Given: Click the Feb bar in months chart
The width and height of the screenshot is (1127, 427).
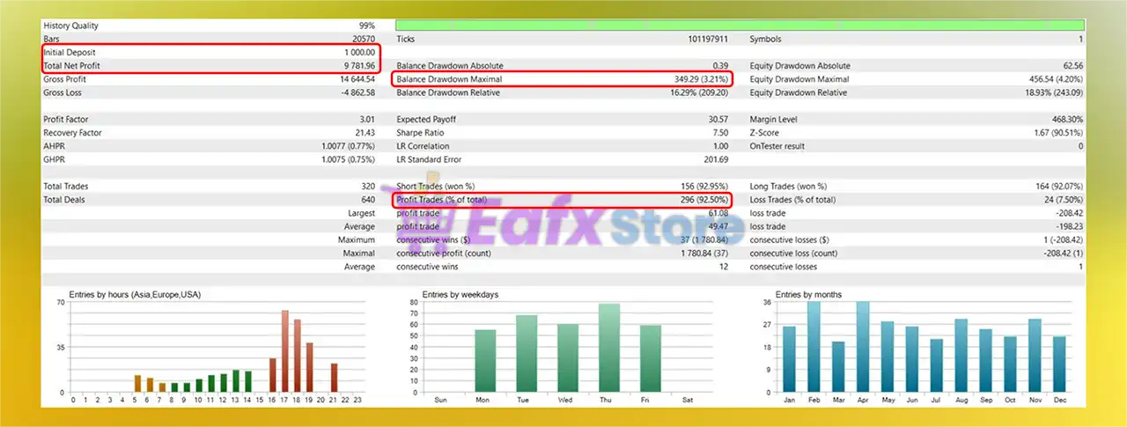Looking at the screenshot, I should (814, 347).
